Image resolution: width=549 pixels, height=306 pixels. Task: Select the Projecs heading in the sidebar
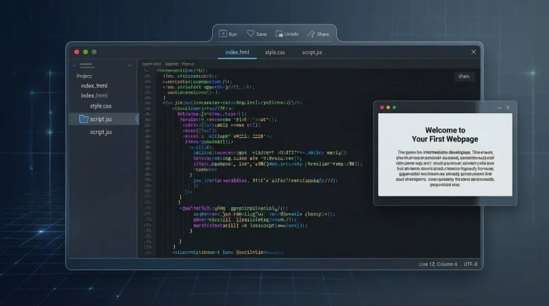[84, 76]
